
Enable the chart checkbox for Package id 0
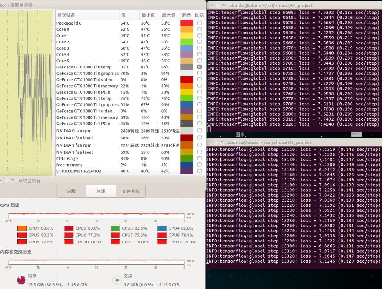(199, 23)
